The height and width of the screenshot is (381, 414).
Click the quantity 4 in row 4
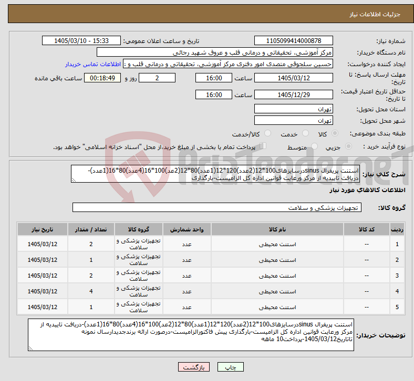click(91, 291)
